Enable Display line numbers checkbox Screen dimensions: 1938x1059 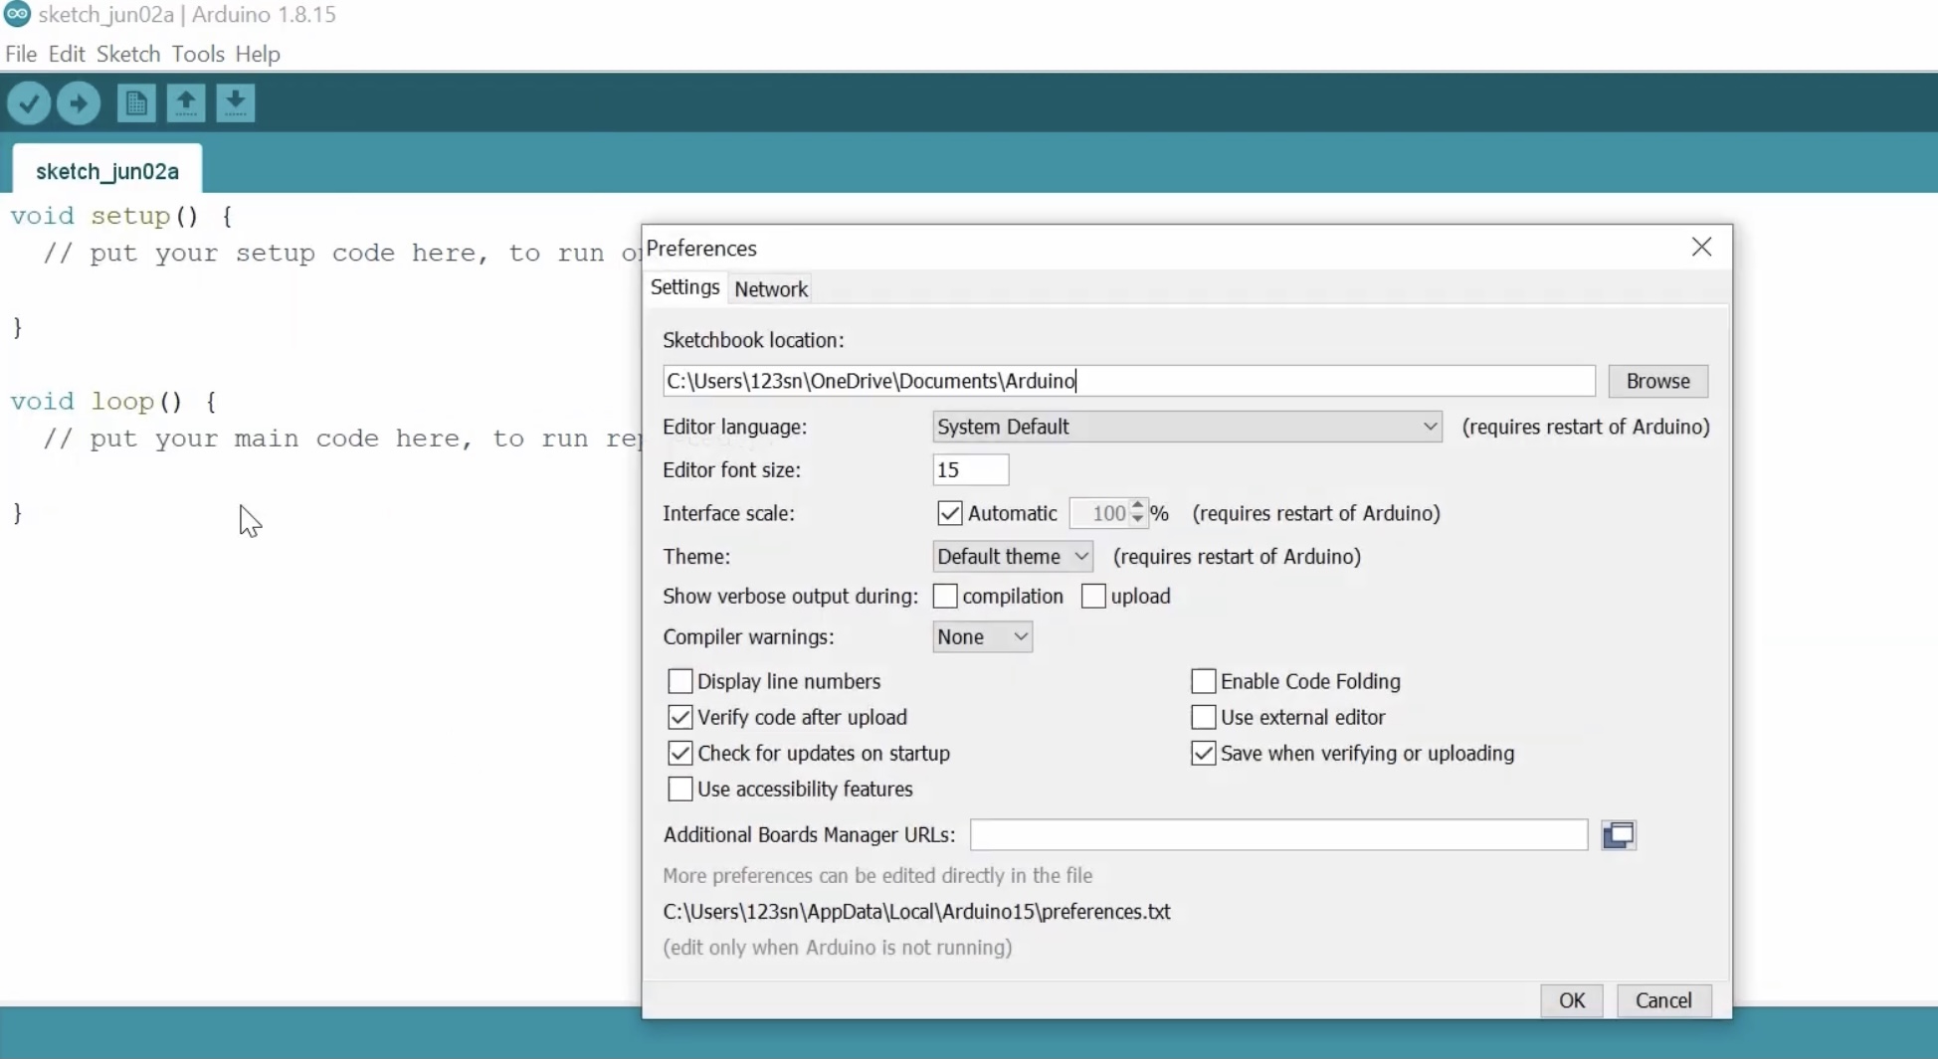point(680,681)
